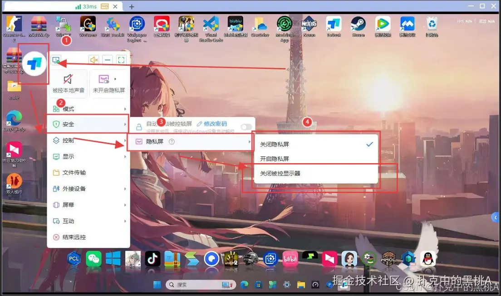Toggle the auto lock screen switch
This screenshot has height=296, width=501.
[x=246, y=127]
